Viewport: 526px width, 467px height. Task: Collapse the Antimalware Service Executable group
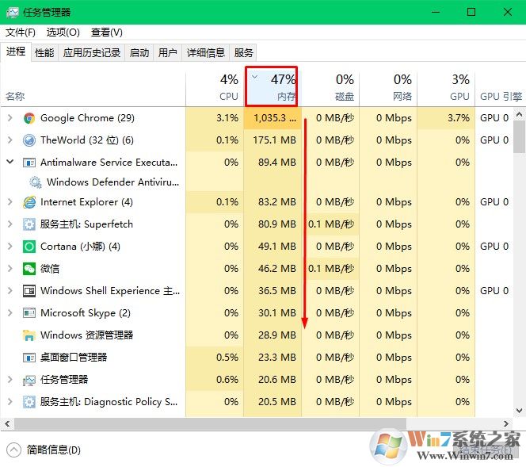click(10, 163)
